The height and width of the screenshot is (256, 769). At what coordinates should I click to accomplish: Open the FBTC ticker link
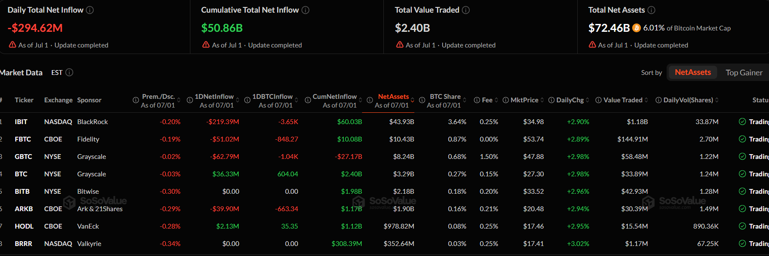[23, 139]
